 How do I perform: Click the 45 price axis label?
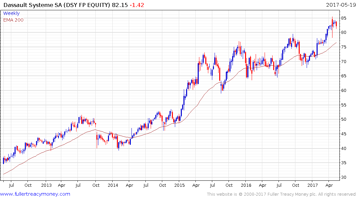[x=343, y=134]
